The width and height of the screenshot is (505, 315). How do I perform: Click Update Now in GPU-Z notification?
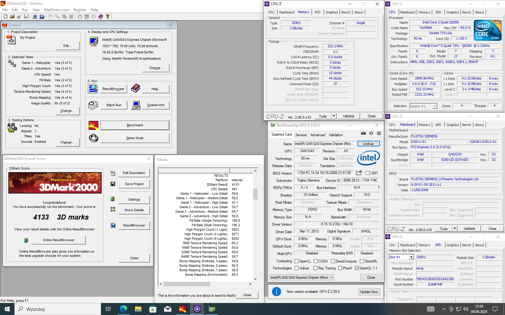click(x=369, y=292)
